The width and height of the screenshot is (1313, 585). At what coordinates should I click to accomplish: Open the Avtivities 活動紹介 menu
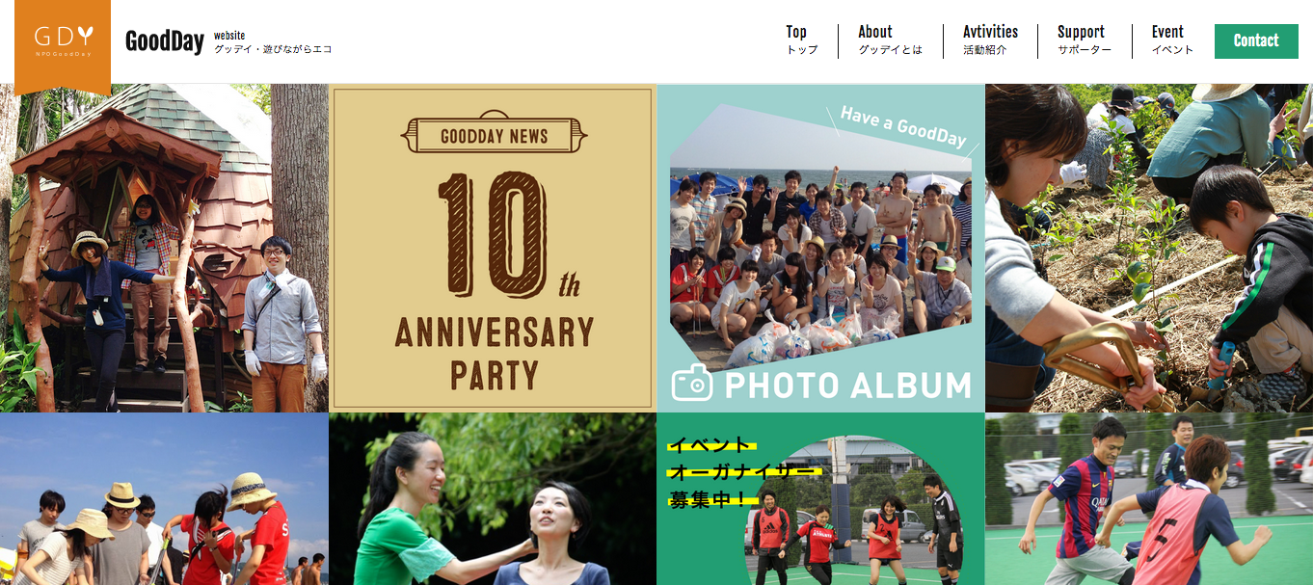990,40
